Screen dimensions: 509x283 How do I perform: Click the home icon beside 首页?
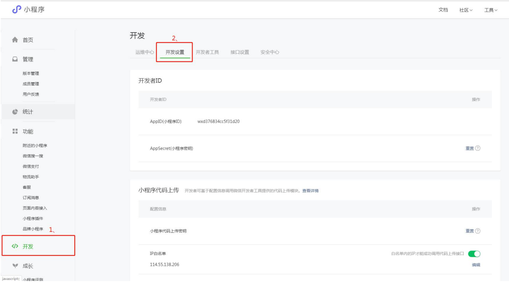coord(15,40)
